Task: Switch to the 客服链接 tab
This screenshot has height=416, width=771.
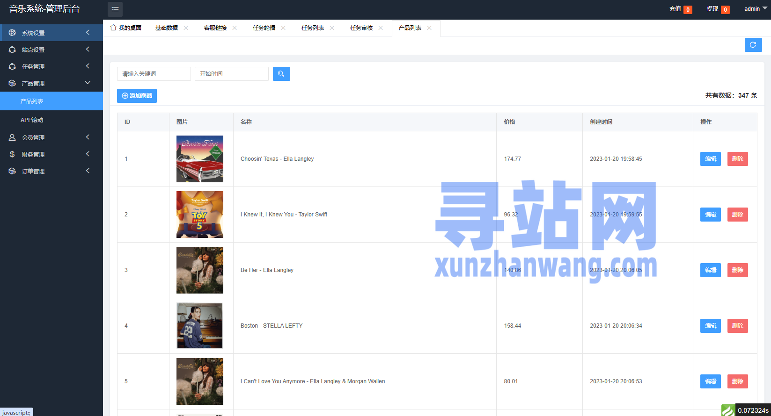Action: 215,28
